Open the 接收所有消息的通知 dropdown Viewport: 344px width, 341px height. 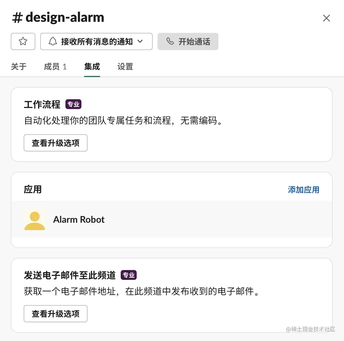click(97, 41)
